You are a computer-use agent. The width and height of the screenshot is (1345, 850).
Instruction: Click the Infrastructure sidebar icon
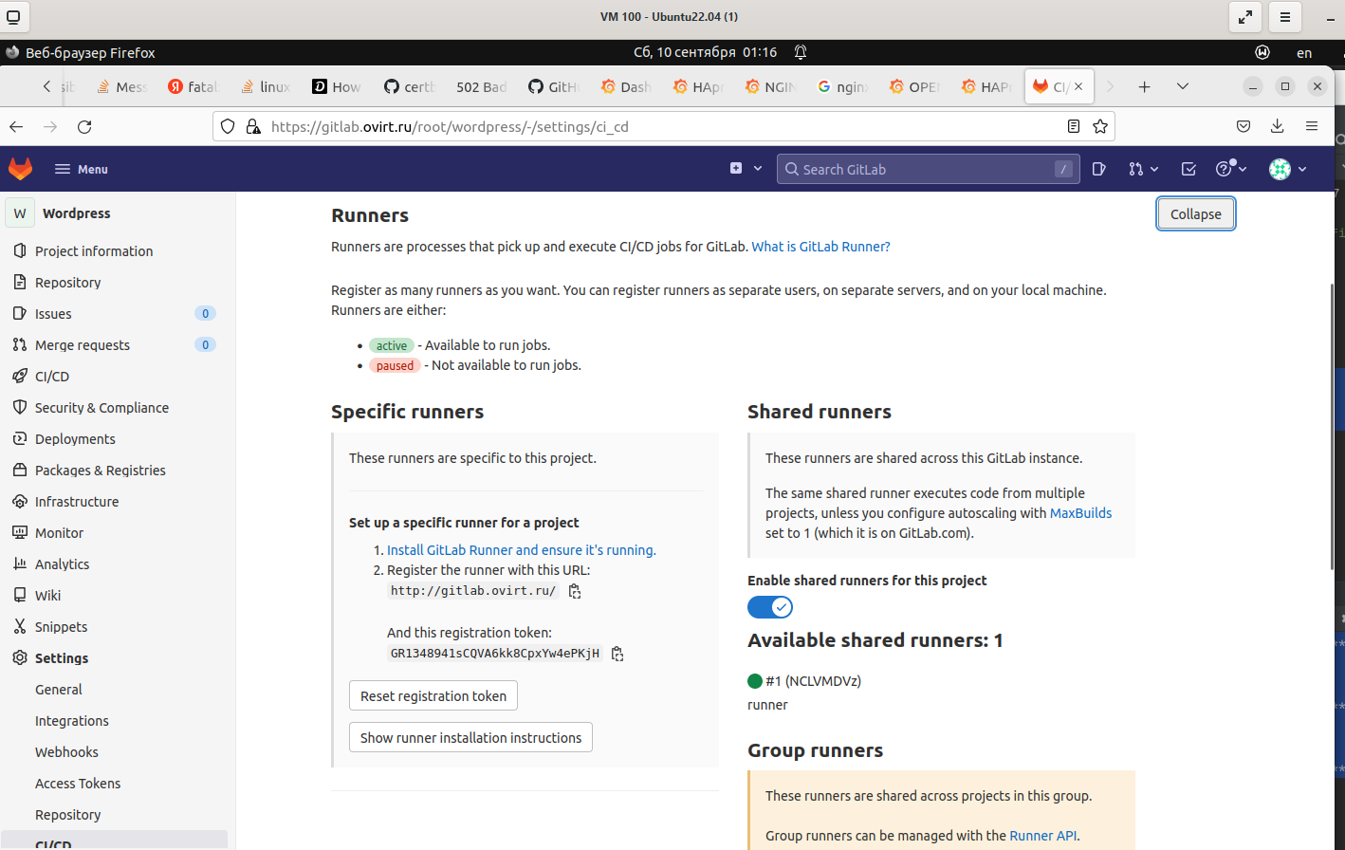(19, 501)
